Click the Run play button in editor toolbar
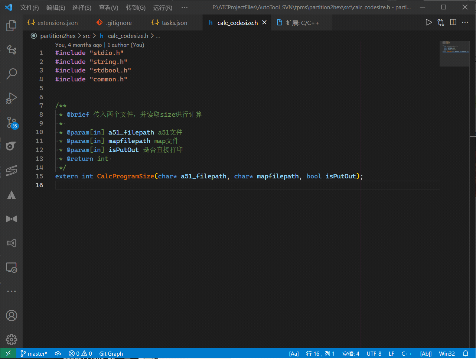 [x=428, y=23]
